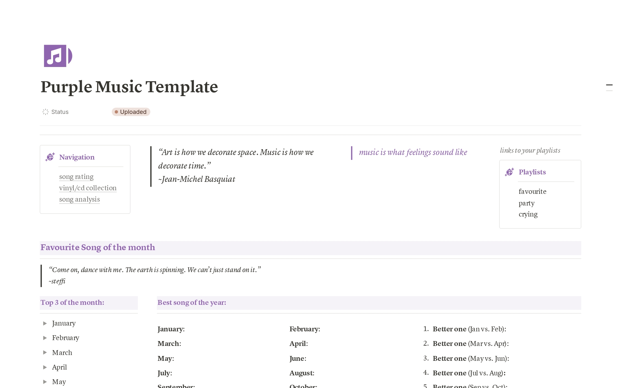
Task: Open the May disclosure triangle
Action: coord(45,382)
